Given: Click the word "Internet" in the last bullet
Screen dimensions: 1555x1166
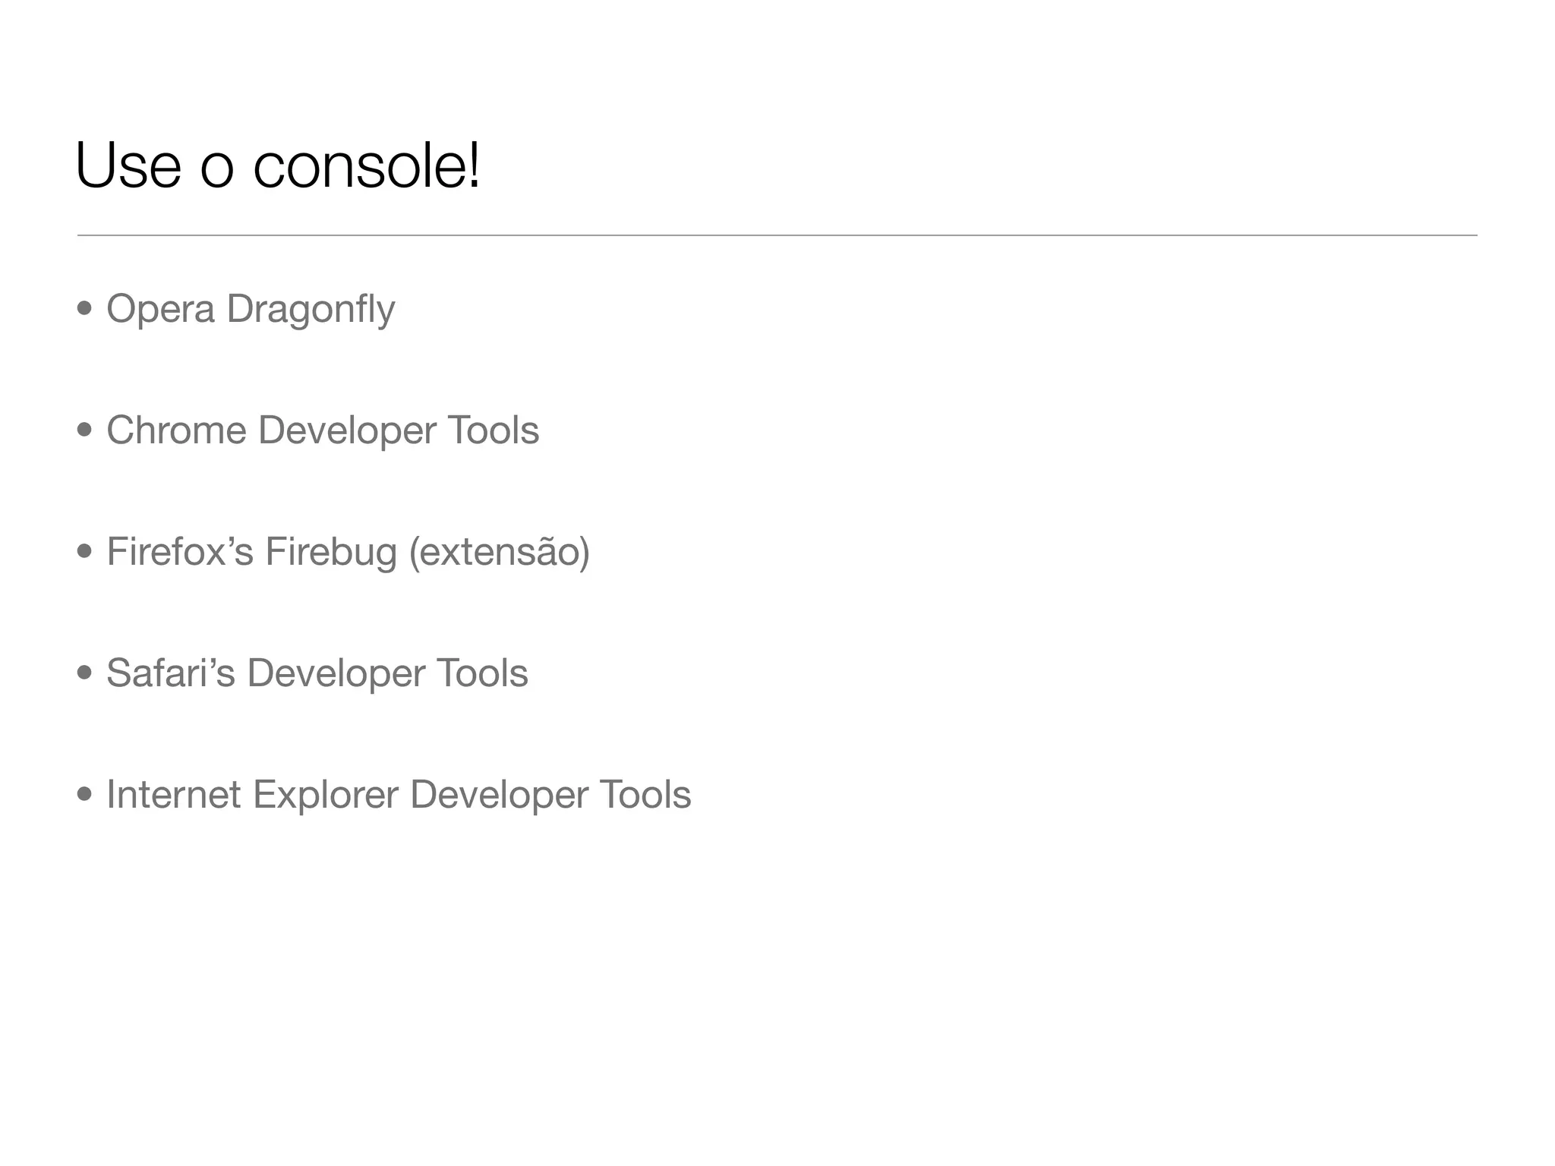Looking at the screenshot, I should (174, 795).
